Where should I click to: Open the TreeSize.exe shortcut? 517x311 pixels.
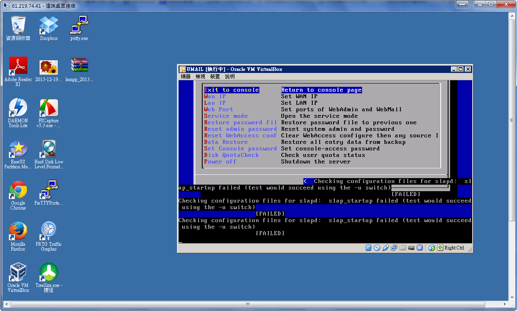(x=49, y=278)
